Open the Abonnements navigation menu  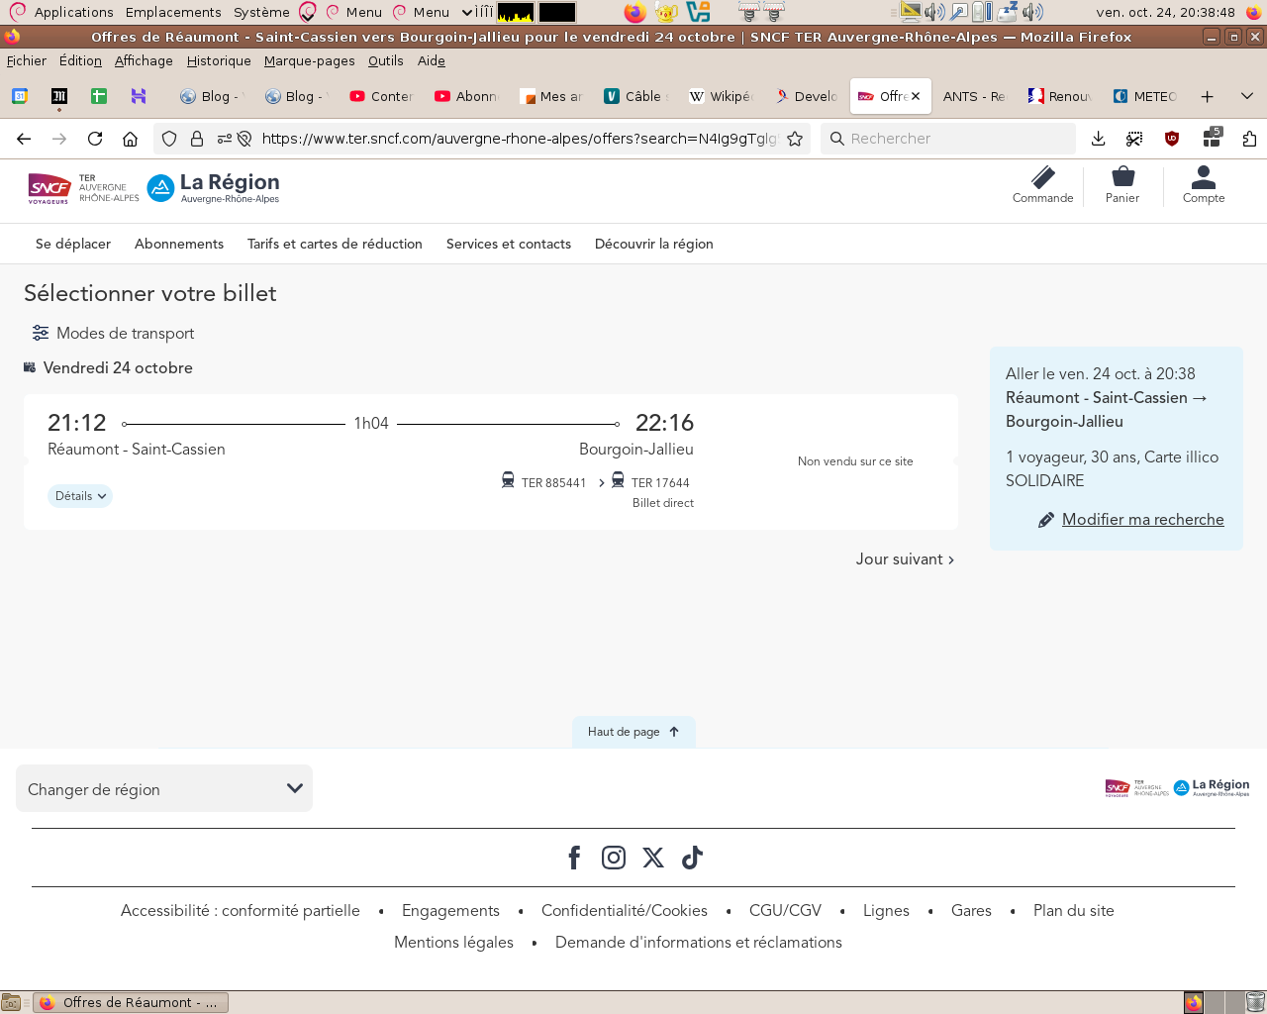pos(179,244)
